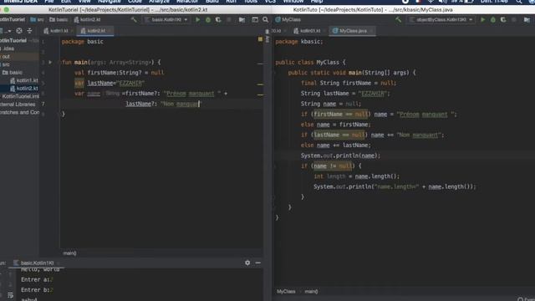This screenshot has height=301, width=535.
Task: Click the greyed Stop button in KotlinTuoriel toolbar
Action: click(x=229, y=20)
